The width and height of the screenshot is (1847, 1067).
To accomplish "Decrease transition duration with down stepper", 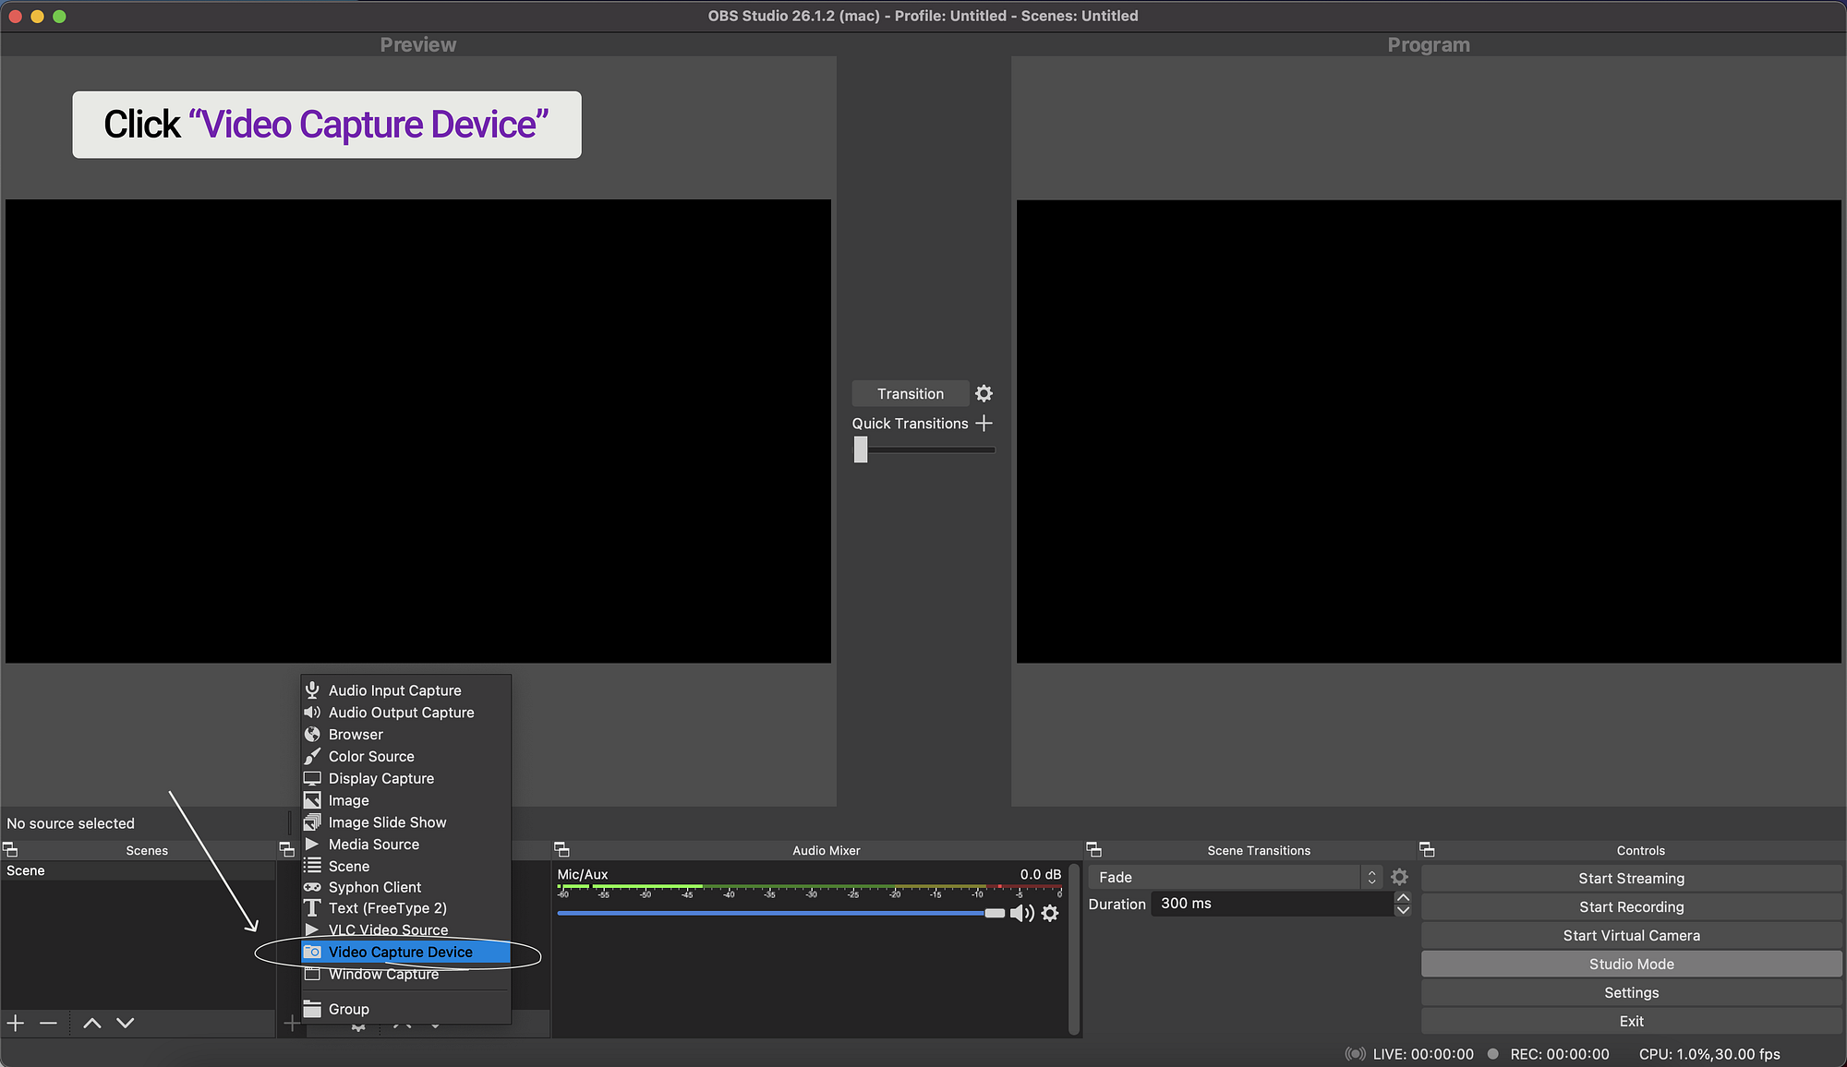I will point(1403,910).
